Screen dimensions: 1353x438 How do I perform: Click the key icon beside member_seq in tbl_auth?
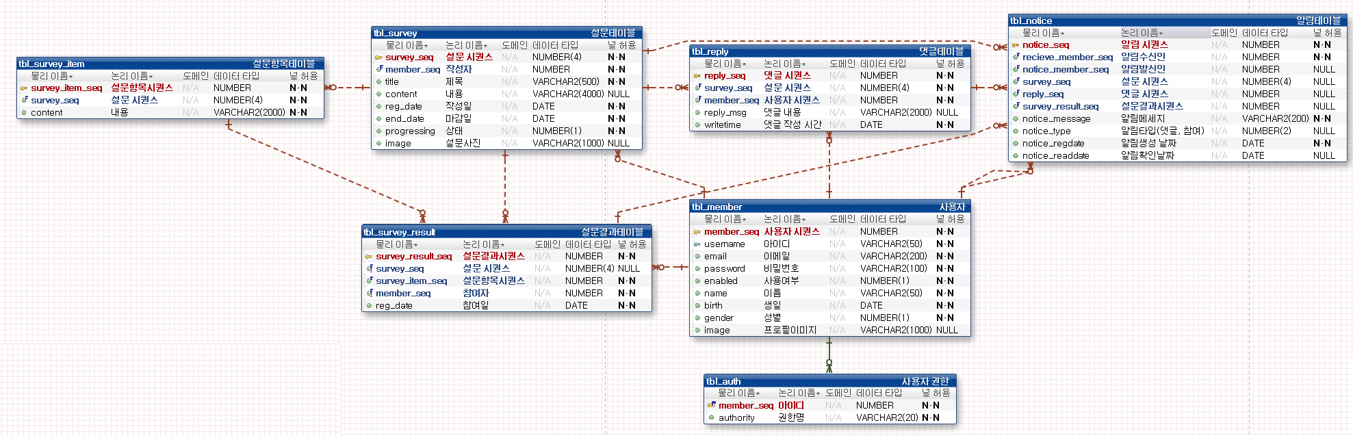coord(711,406)
